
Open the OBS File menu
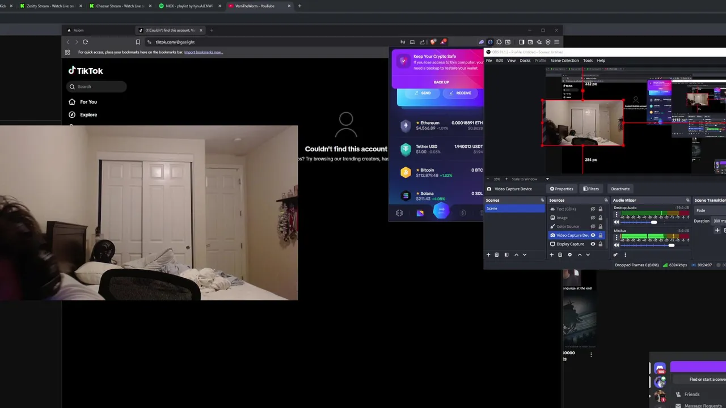pyautogui.click(x=489, y=61)
